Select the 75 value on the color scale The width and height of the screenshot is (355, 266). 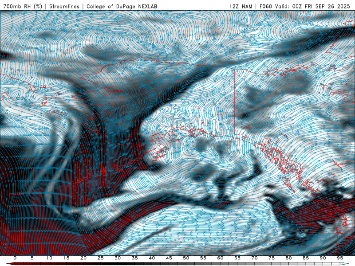click(x=272, y=258)
